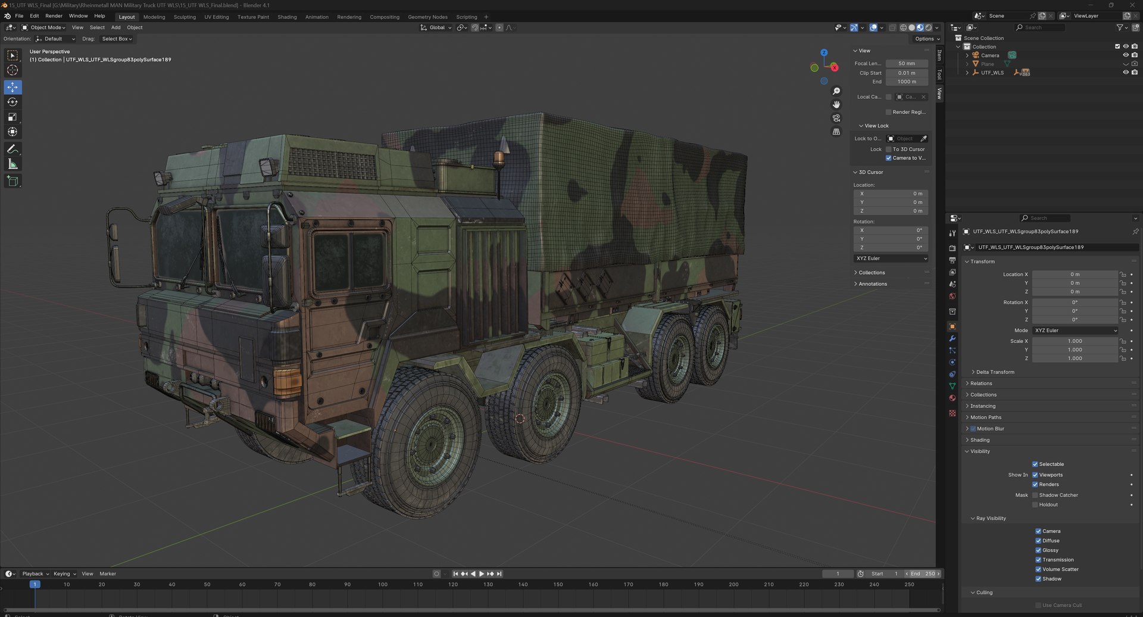Select the Select Box tool in the toolbar

point(13,55)
